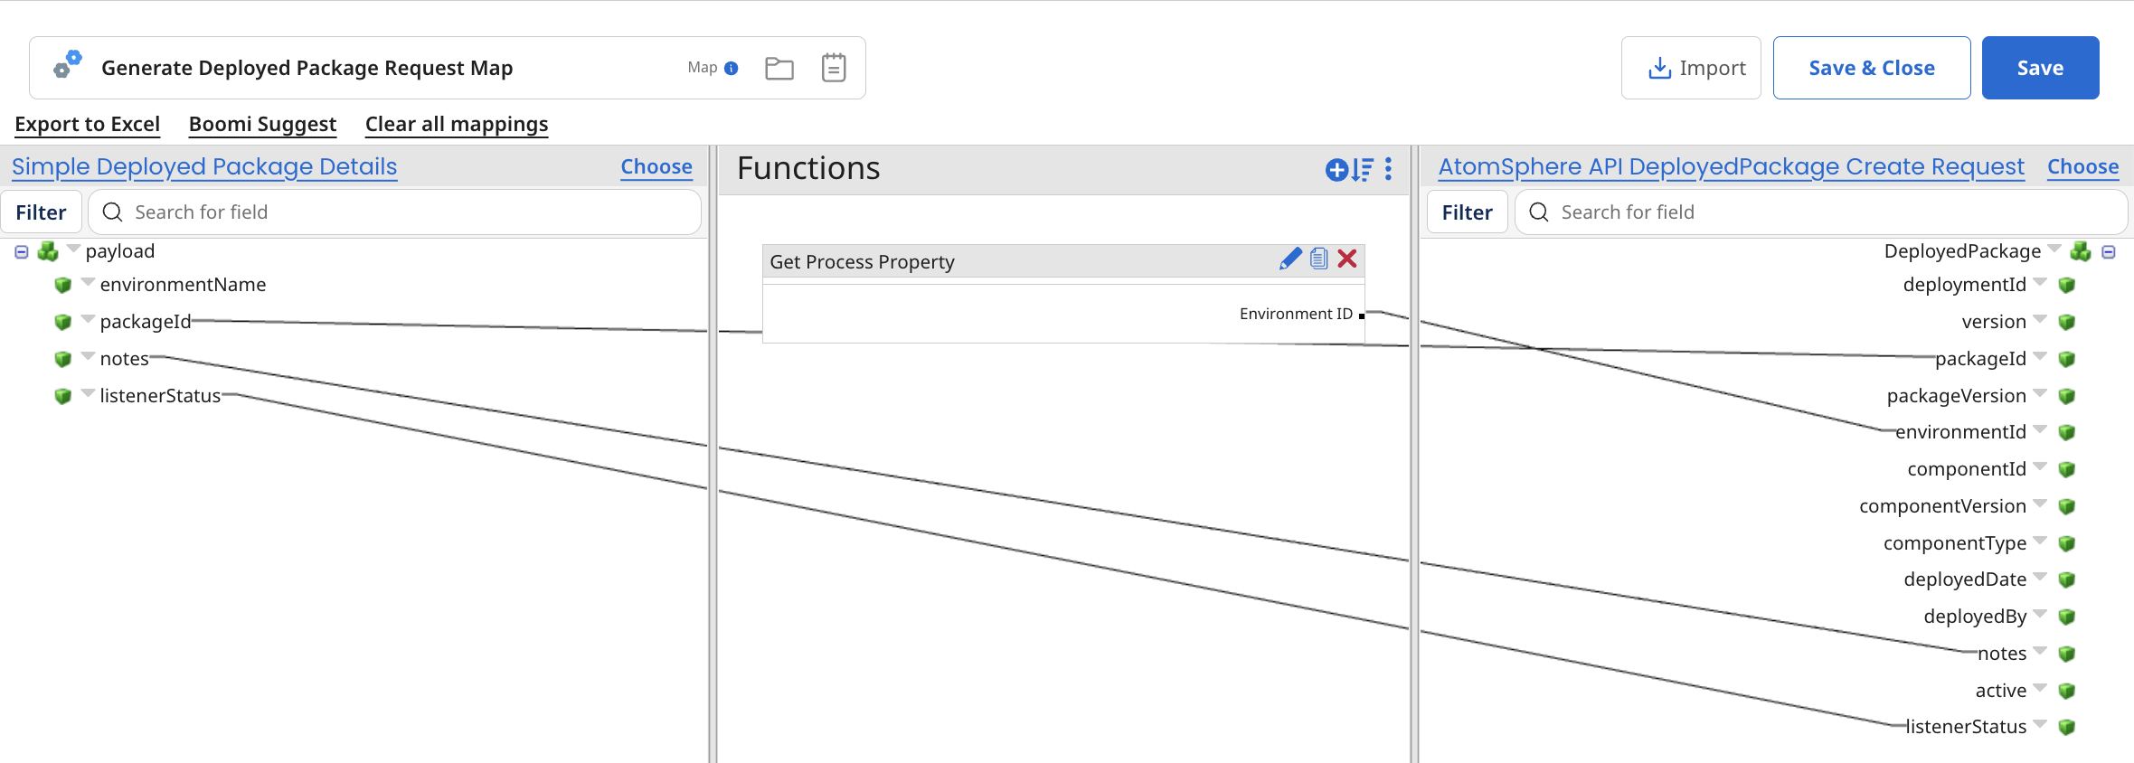Choose a different destination profile
Viewport: 2134px width, 763px height.
click(2082, 166)
